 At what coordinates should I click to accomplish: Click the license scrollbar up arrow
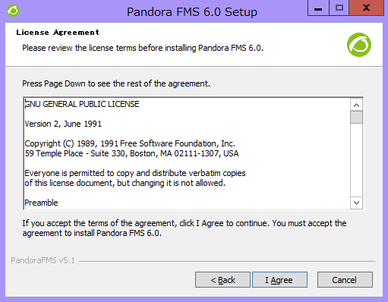(x=356, y=105)
